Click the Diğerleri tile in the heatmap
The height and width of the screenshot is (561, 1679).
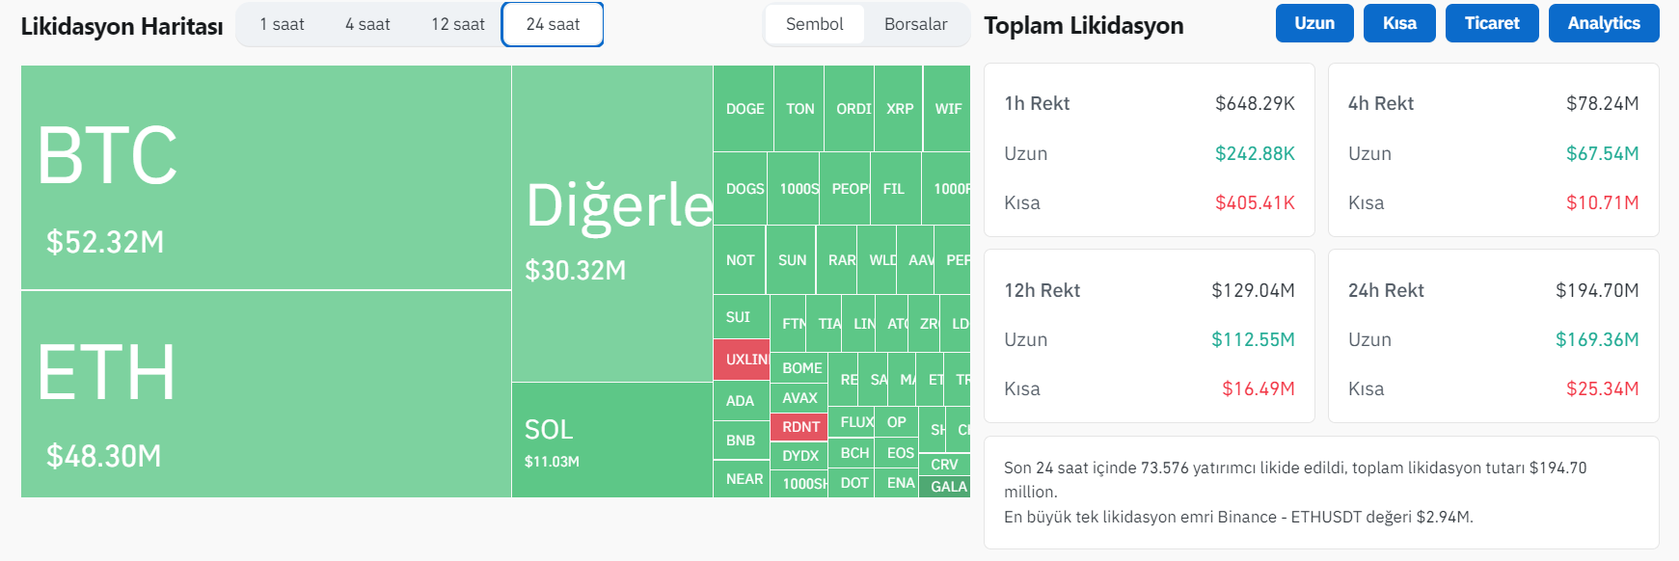pyautogui.click(x=611, y=224)
